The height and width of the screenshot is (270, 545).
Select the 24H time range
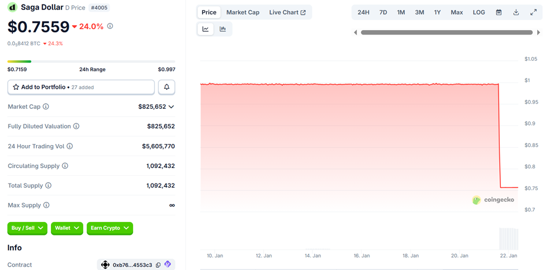tap(363, 12)
